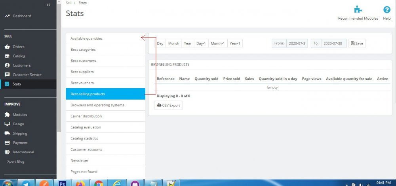Sort by the Sales column
Image resolution: width=396 pixels, height=186 pixels.
[249, 79]
